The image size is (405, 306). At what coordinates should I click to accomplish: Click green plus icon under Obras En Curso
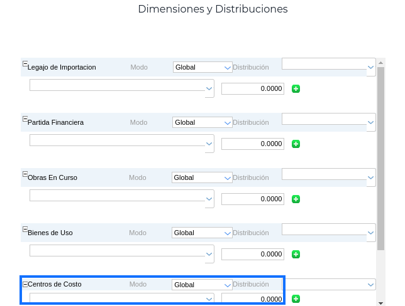[x=296, y=199]
